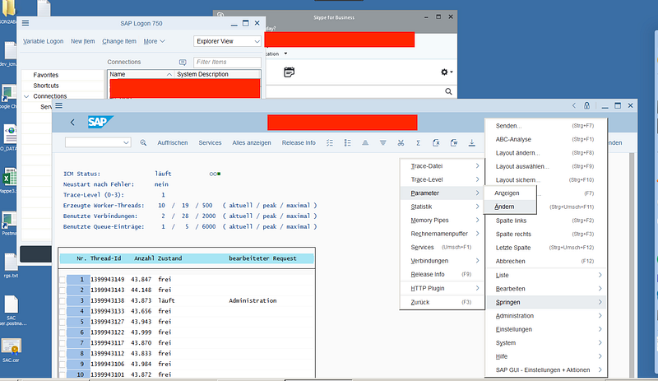
Task: Click the SAP back arrow icon
Action: (x=72, y=123)
